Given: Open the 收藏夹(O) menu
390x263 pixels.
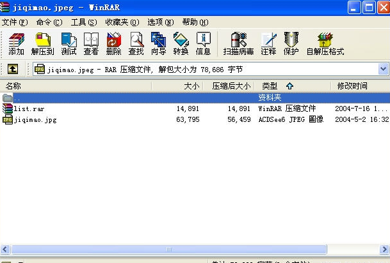Looking at the screenshot, I should pos(122,22).
